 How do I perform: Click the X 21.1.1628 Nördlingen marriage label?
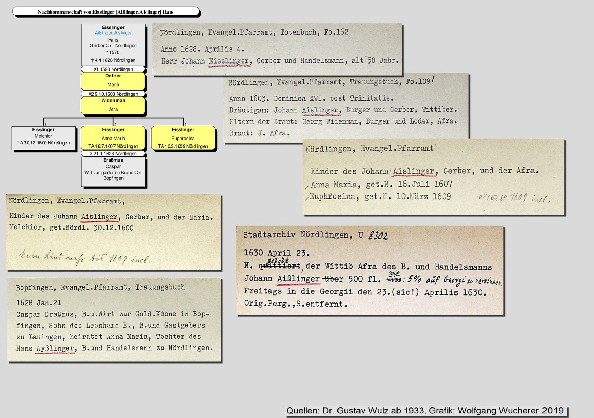tap(113, 154)
